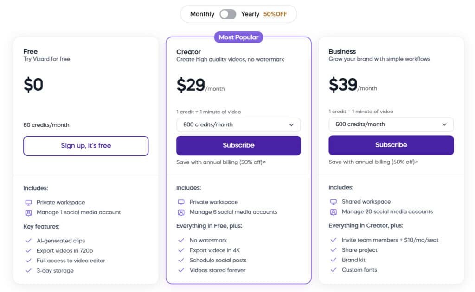The width and height of the screenshot is (475, 292).
Task: Click the Private workspace icon in Free plan
Action: (x=28, y=203)
